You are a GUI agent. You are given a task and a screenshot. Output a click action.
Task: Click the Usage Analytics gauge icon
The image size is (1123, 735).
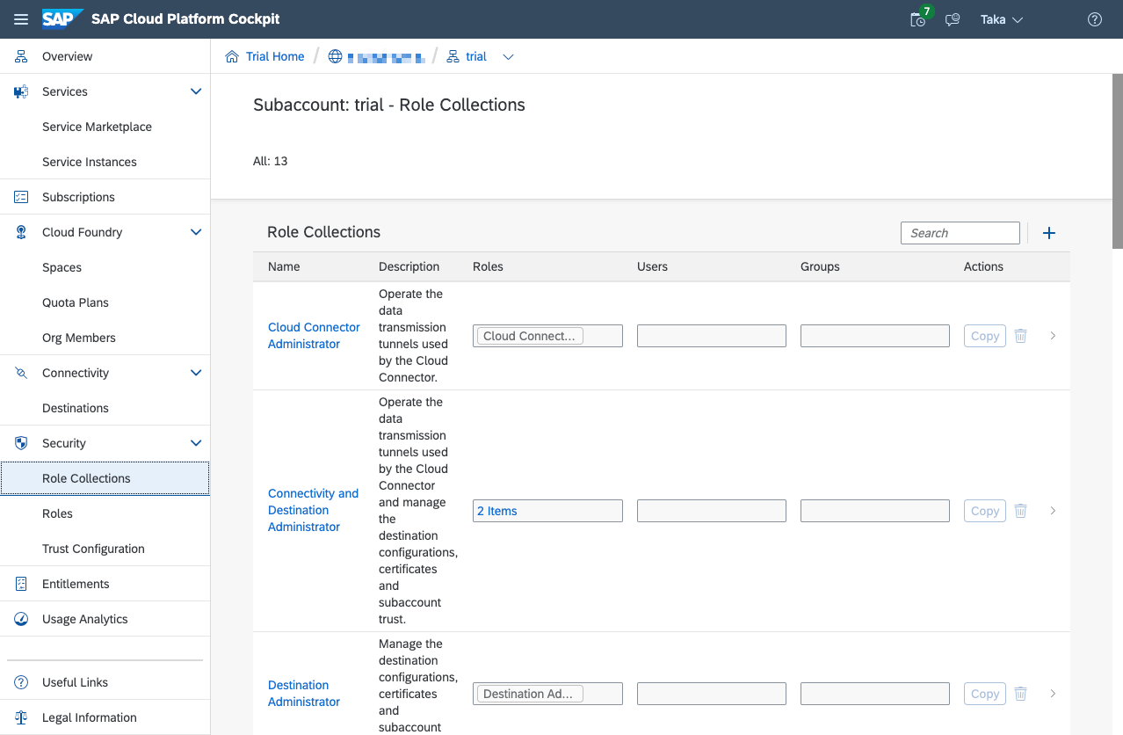point(21,619)
